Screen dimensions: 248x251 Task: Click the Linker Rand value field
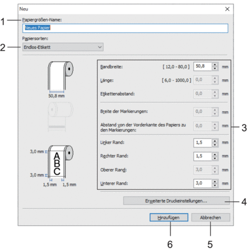[203, 143]
